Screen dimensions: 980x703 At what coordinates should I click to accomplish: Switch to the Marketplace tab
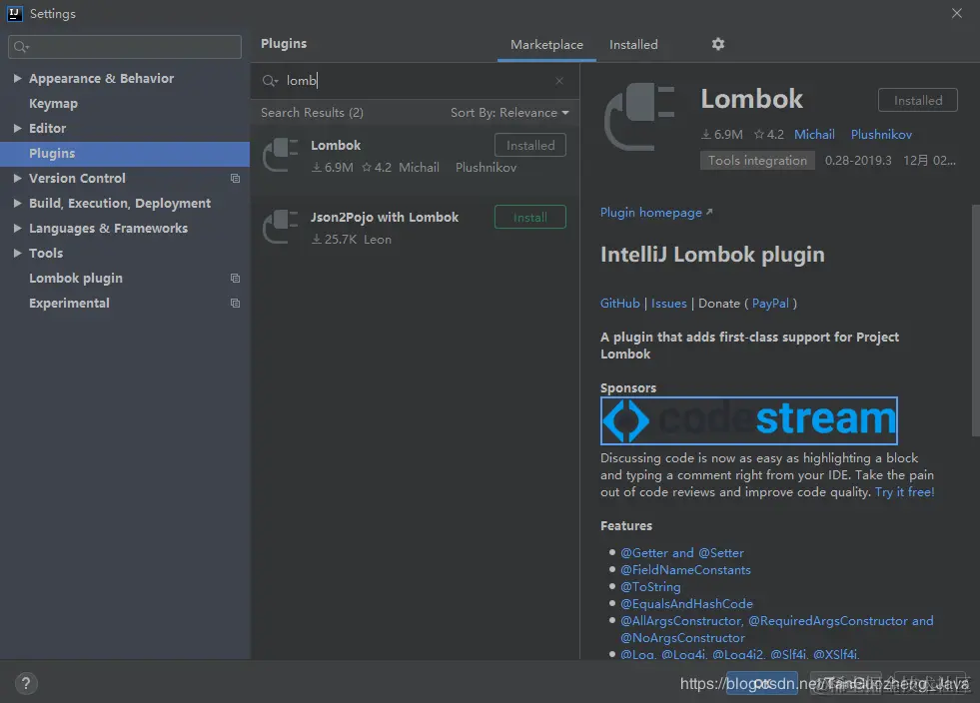[x=546, y=44]
